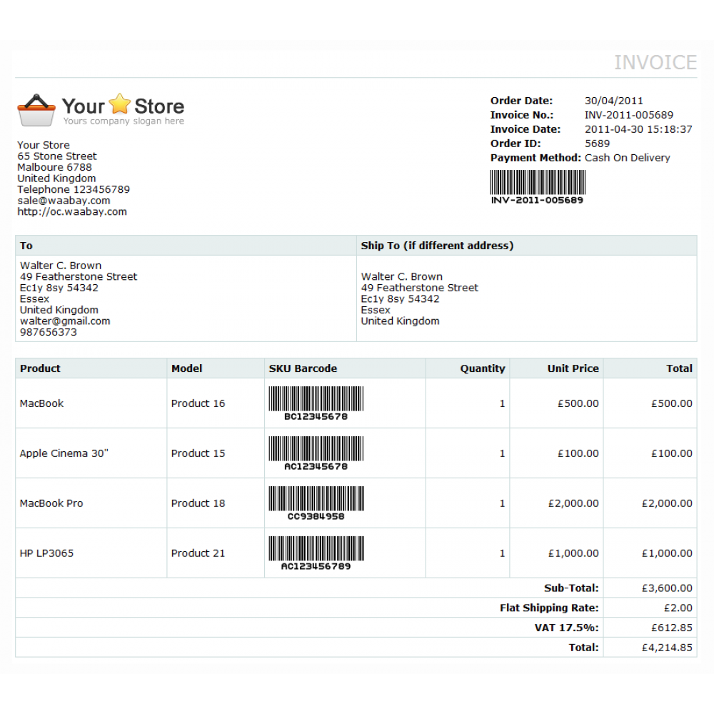
Task: Click the Cash On Delivery payment method
Action: coord(627,158)
